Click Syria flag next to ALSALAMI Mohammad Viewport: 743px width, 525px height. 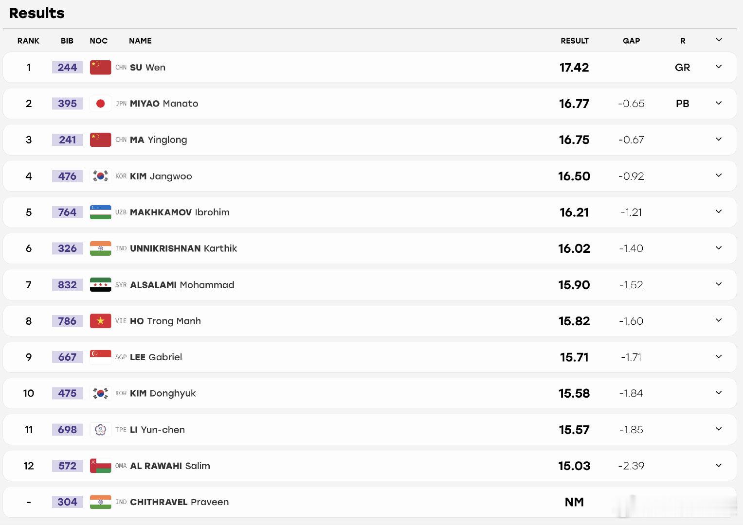(100, 285)
